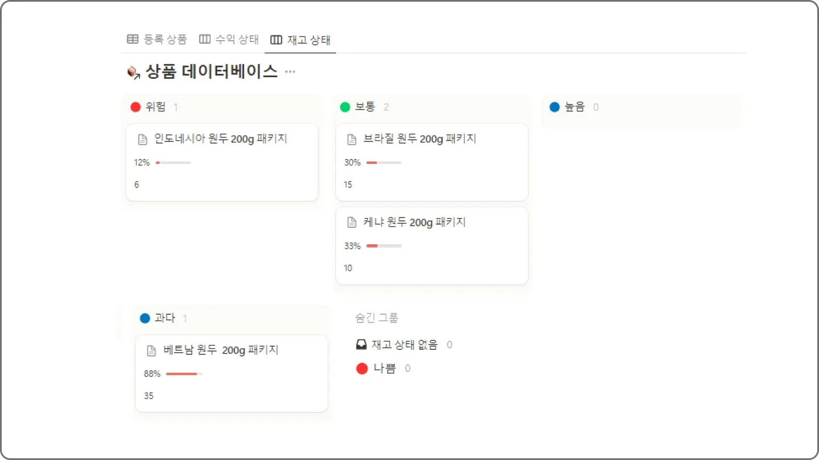Image resolution: width=819 pixels, height=460 pixels.
Task: Click the board icon beside 수익 상태
Action: (x=205, y=39)
